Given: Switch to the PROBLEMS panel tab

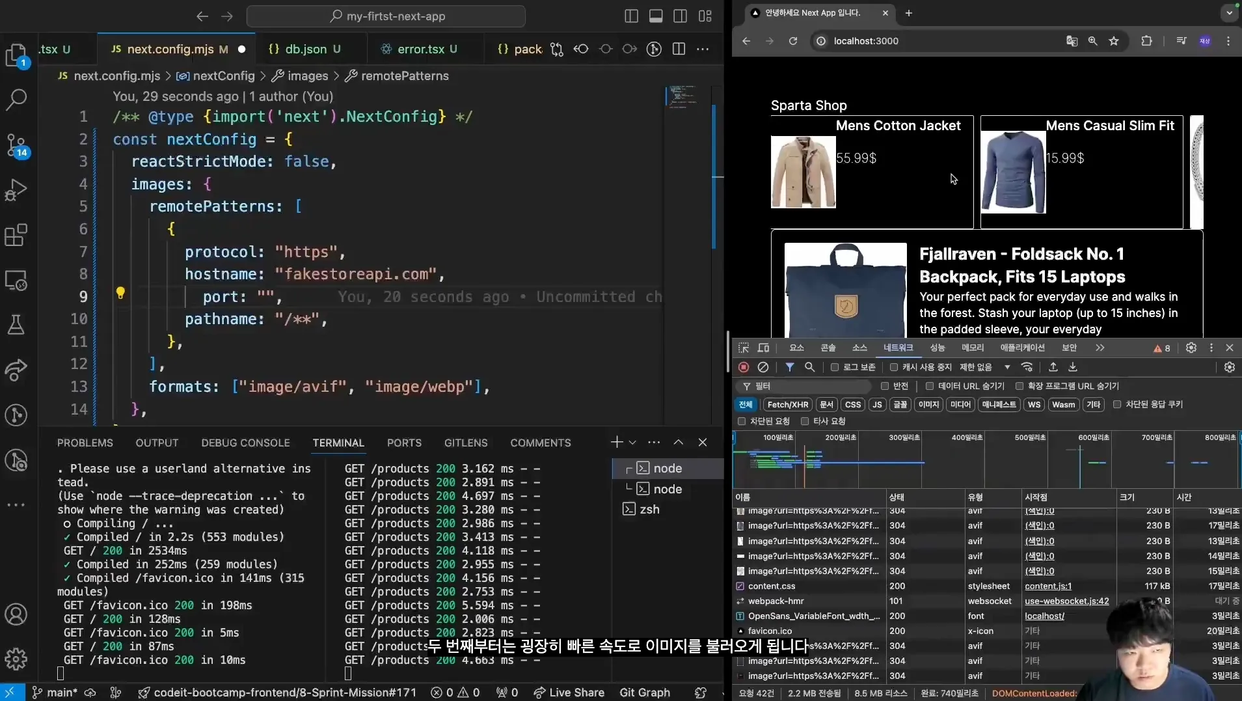Looking at the screenshot, I should tap(85, 443).
